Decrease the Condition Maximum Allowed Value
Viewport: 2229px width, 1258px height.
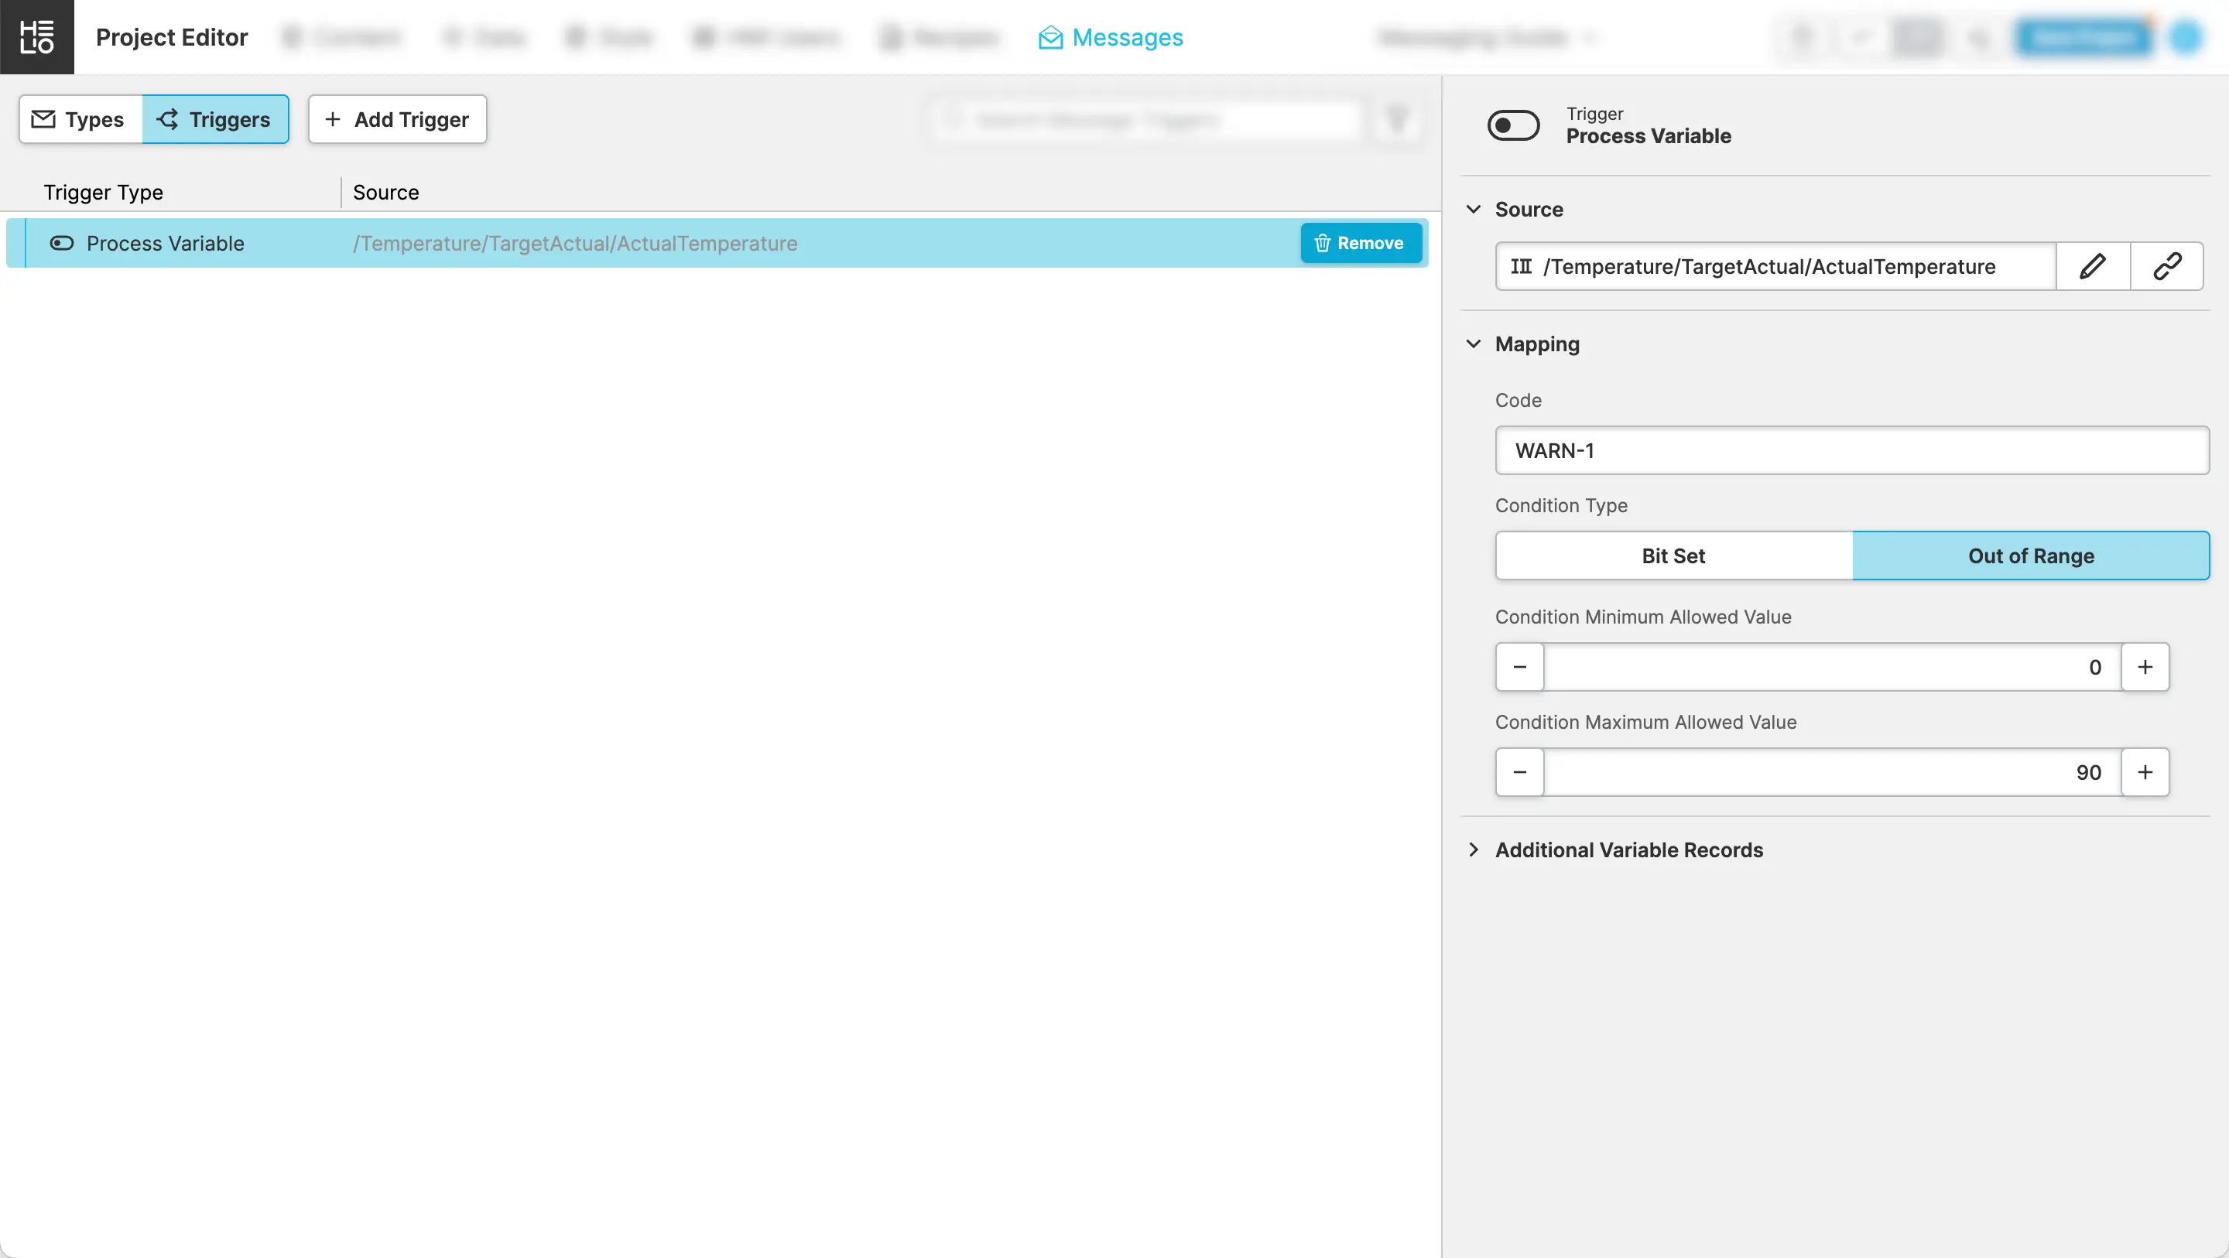tap(1519, 772)
